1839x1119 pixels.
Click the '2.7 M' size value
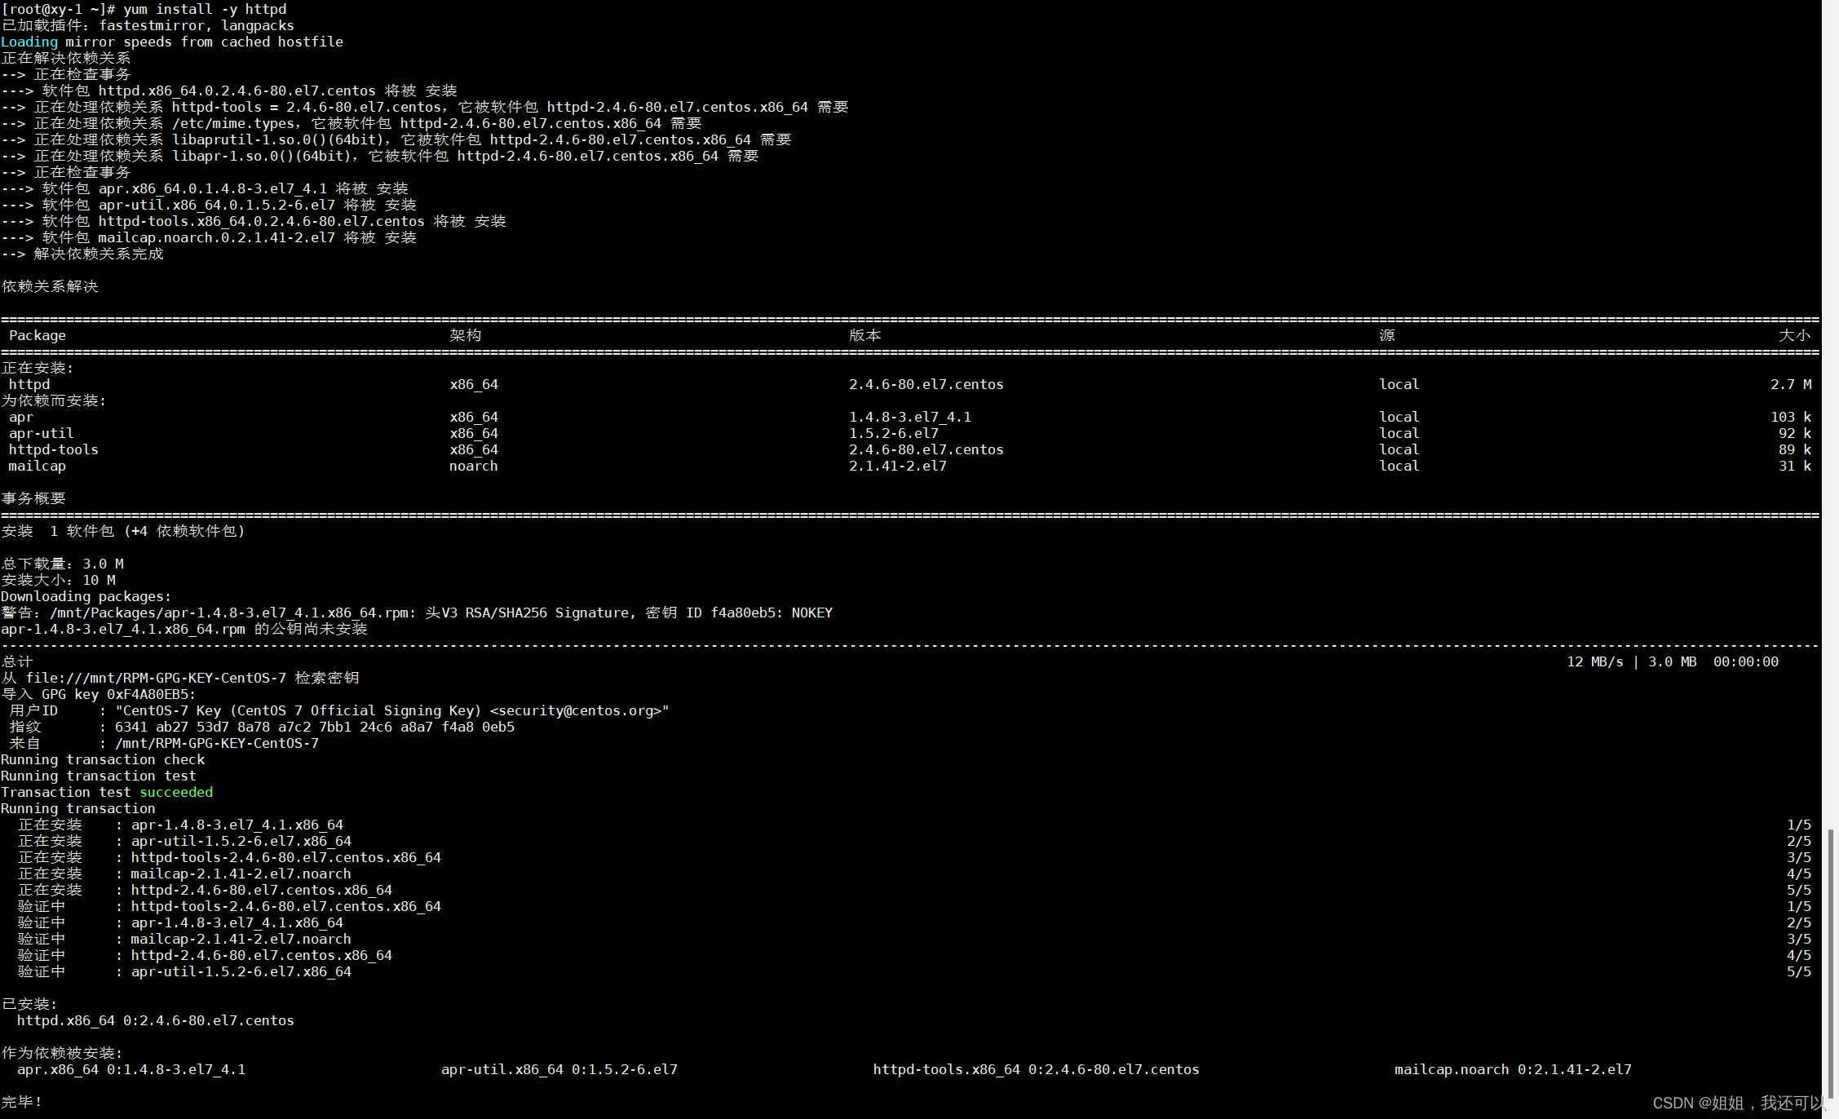[x=1791, y=384]
